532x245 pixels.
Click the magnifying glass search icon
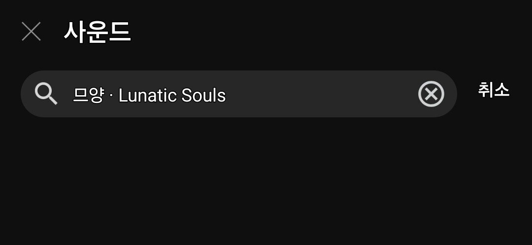click(46, 94)
